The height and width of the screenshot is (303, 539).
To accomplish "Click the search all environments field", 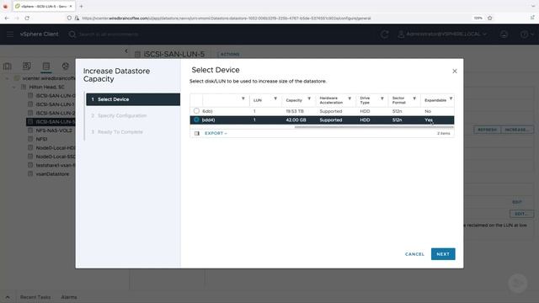I will [x=109, y=35].
